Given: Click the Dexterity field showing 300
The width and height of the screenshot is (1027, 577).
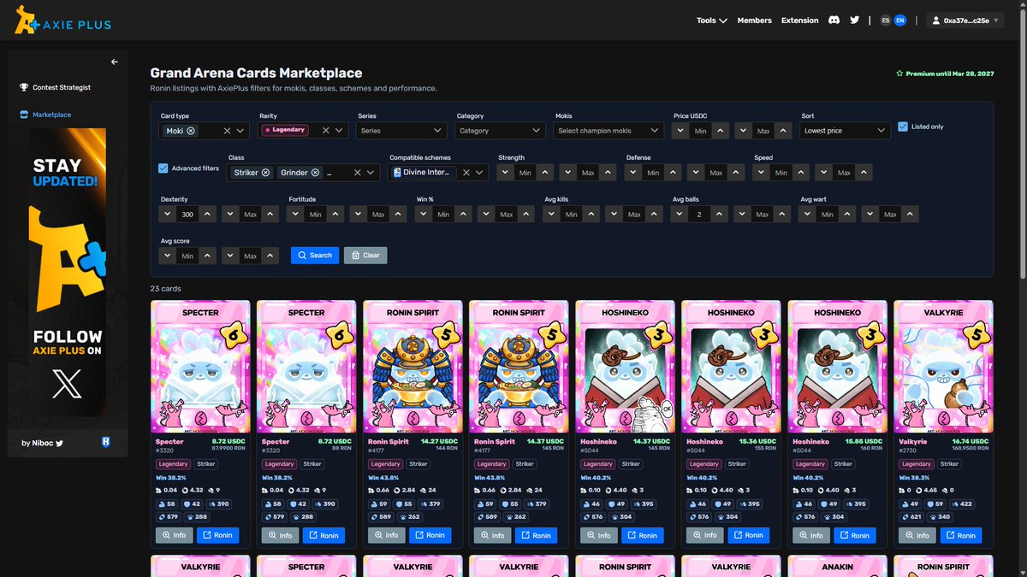Looking at the screenshot, I should point(188,214).
